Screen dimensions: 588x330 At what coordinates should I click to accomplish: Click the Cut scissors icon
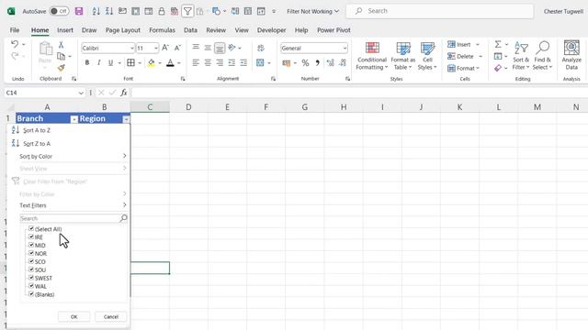tap(61, 45)
